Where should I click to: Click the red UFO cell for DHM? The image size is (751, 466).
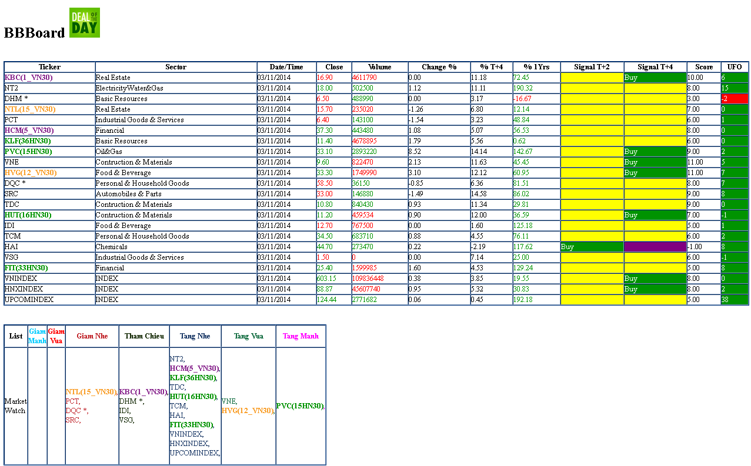pos(735,99)
